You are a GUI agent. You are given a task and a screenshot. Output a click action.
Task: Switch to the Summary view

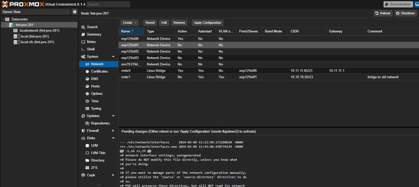93,34
